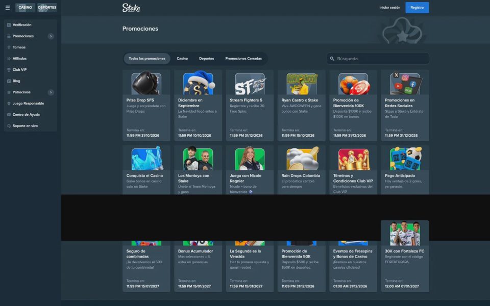Open the hamburger menu icon
The width and height of the screenshot is (490, 306).
point(8,8)
